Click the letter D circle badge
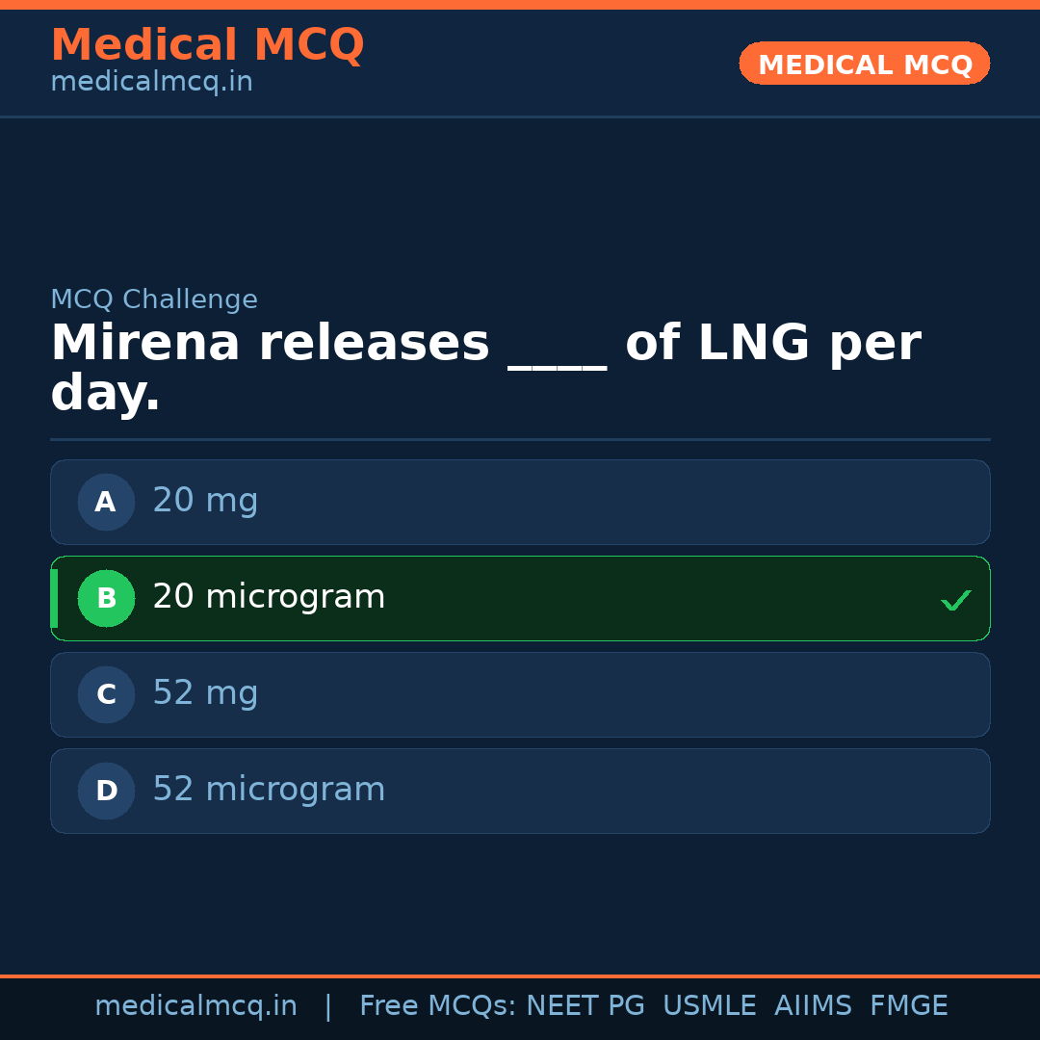The width and height of the screenshot is (1040, 1040). click(x=106, y=791)
